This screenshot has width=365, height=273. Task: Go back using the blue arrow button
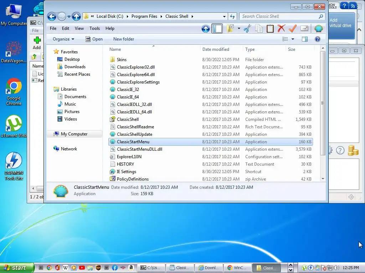[52, 16]
